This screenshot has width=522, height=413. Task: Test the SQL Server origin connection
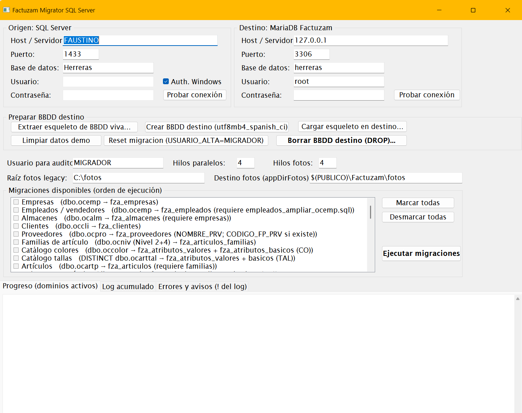click(x=195, y=95)
